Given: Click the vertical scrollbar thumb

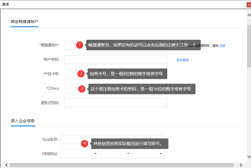Looking at the screenshot, I should pos(249,46).
